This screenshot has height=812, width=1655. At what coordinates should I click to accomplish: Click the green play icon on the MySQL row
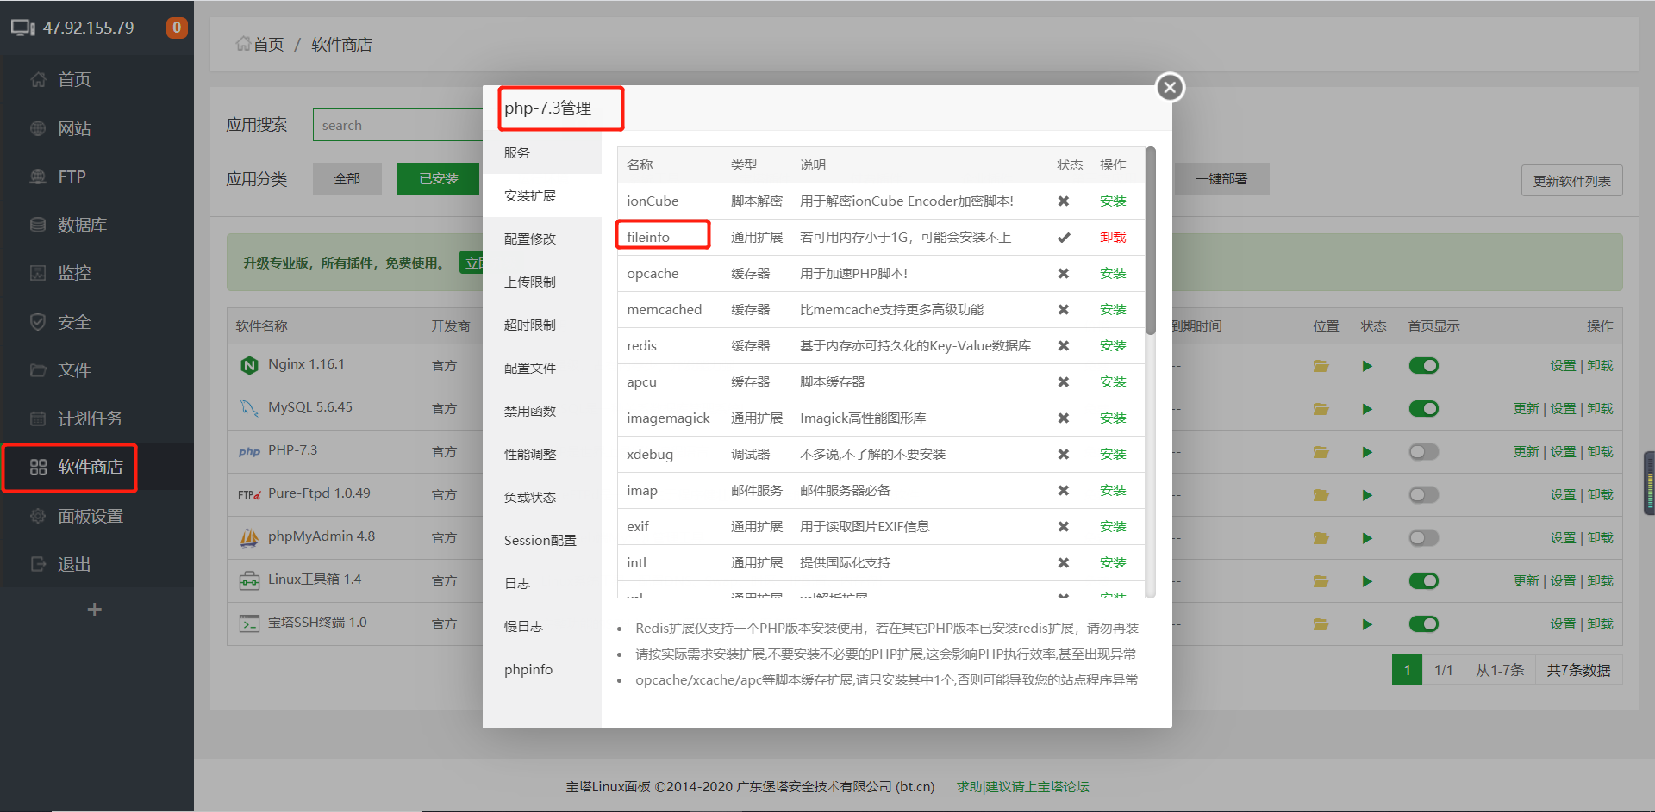(x=1367, y=408)
